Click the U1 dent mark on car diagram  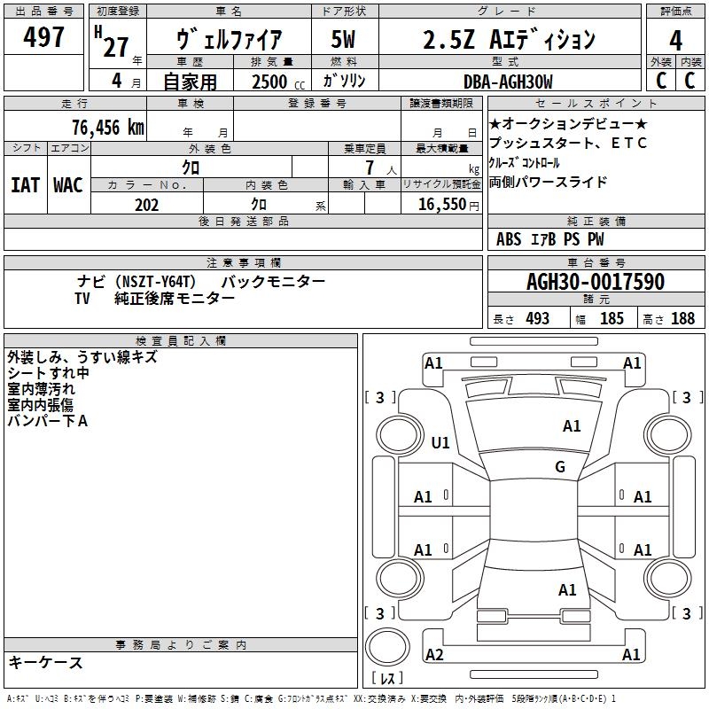[440, 442]
